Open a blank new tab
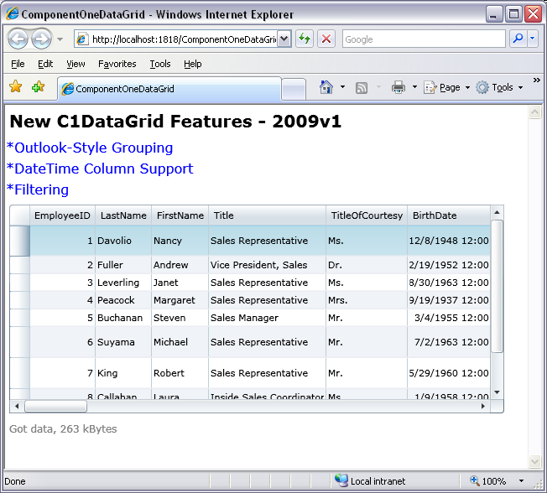 coord(294,90)
